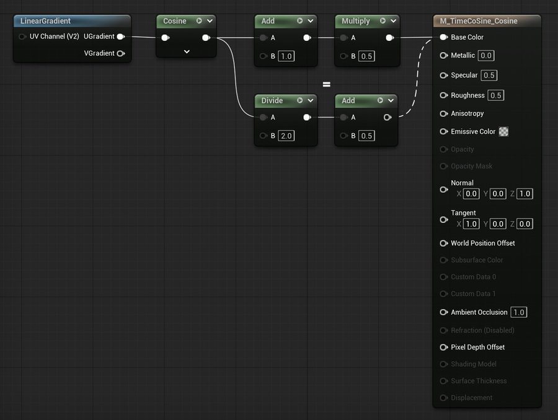Click the Cosine node's input pin

[x=165, y=38]
